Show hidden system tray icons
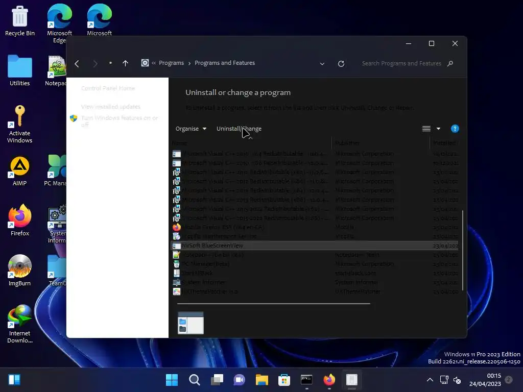This screenshot has height=392, width=523. [430, 380]
